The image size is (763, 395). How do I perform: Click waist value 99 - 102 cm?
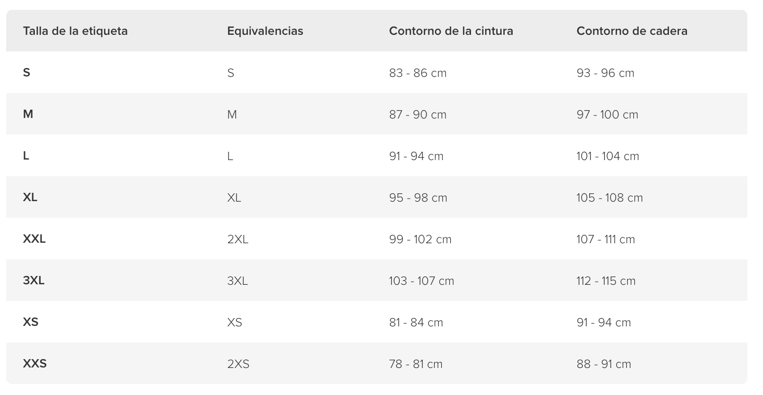421,239
